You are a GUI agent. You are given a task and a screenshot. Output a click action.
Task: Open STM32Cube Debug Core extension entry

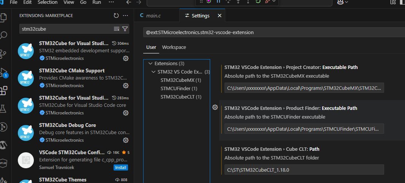(73, 133)
